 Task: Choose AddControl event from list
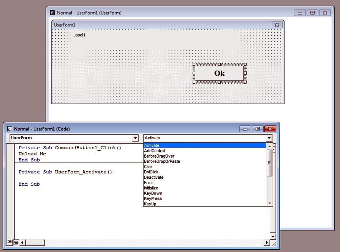point(205,151)
